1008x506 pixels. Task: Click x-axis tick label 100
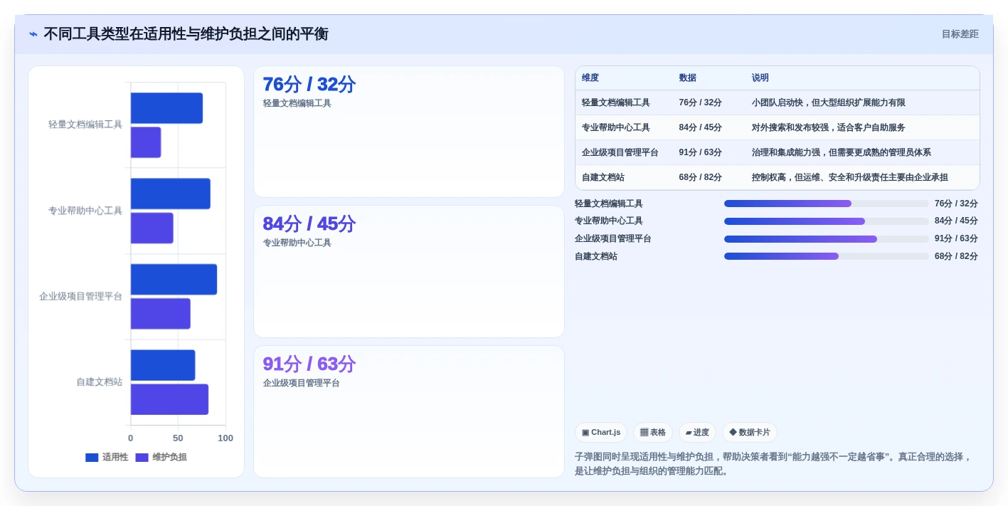point(226,438)
